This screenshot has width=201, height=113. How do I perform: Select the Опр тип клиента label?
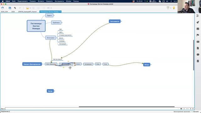pyautogui.click(x=57, y=59)
